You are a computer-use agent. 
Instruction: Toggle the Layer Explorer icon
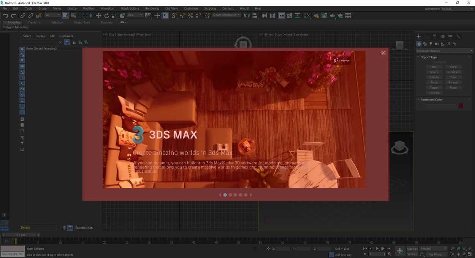point(272,16)
